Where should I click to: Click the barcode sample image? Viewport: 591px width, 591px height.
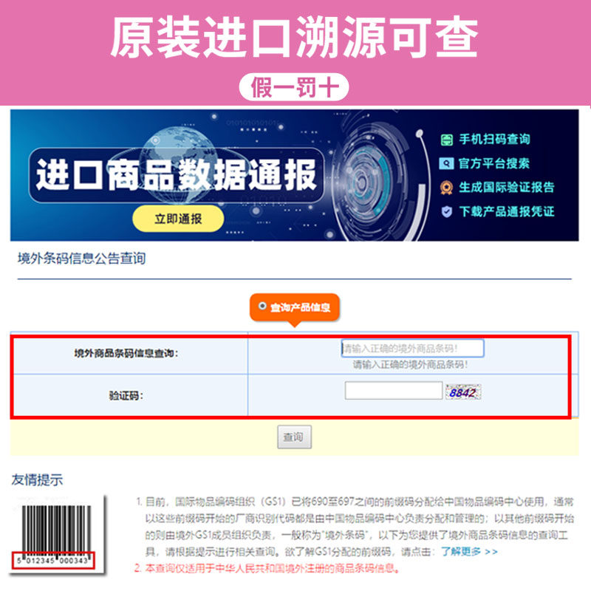(57, 536)
